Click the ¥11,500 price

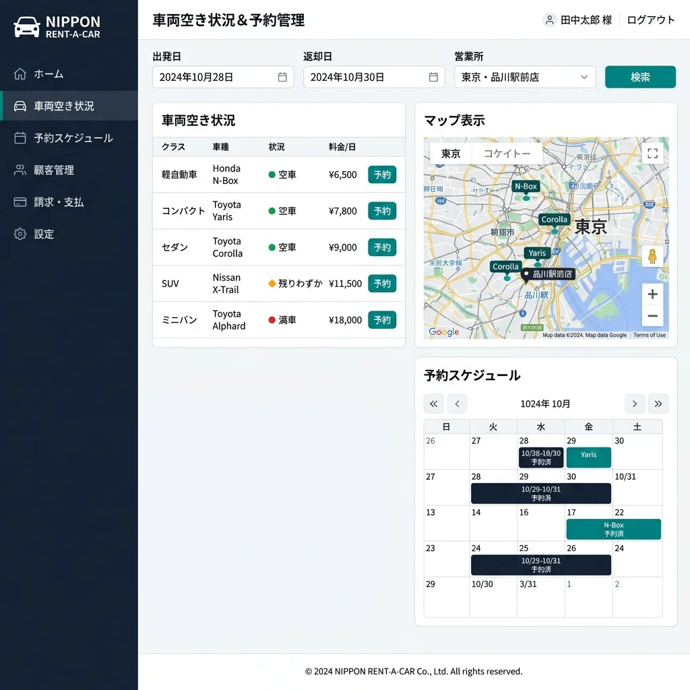pyautogui.click(x=345, y=284)
